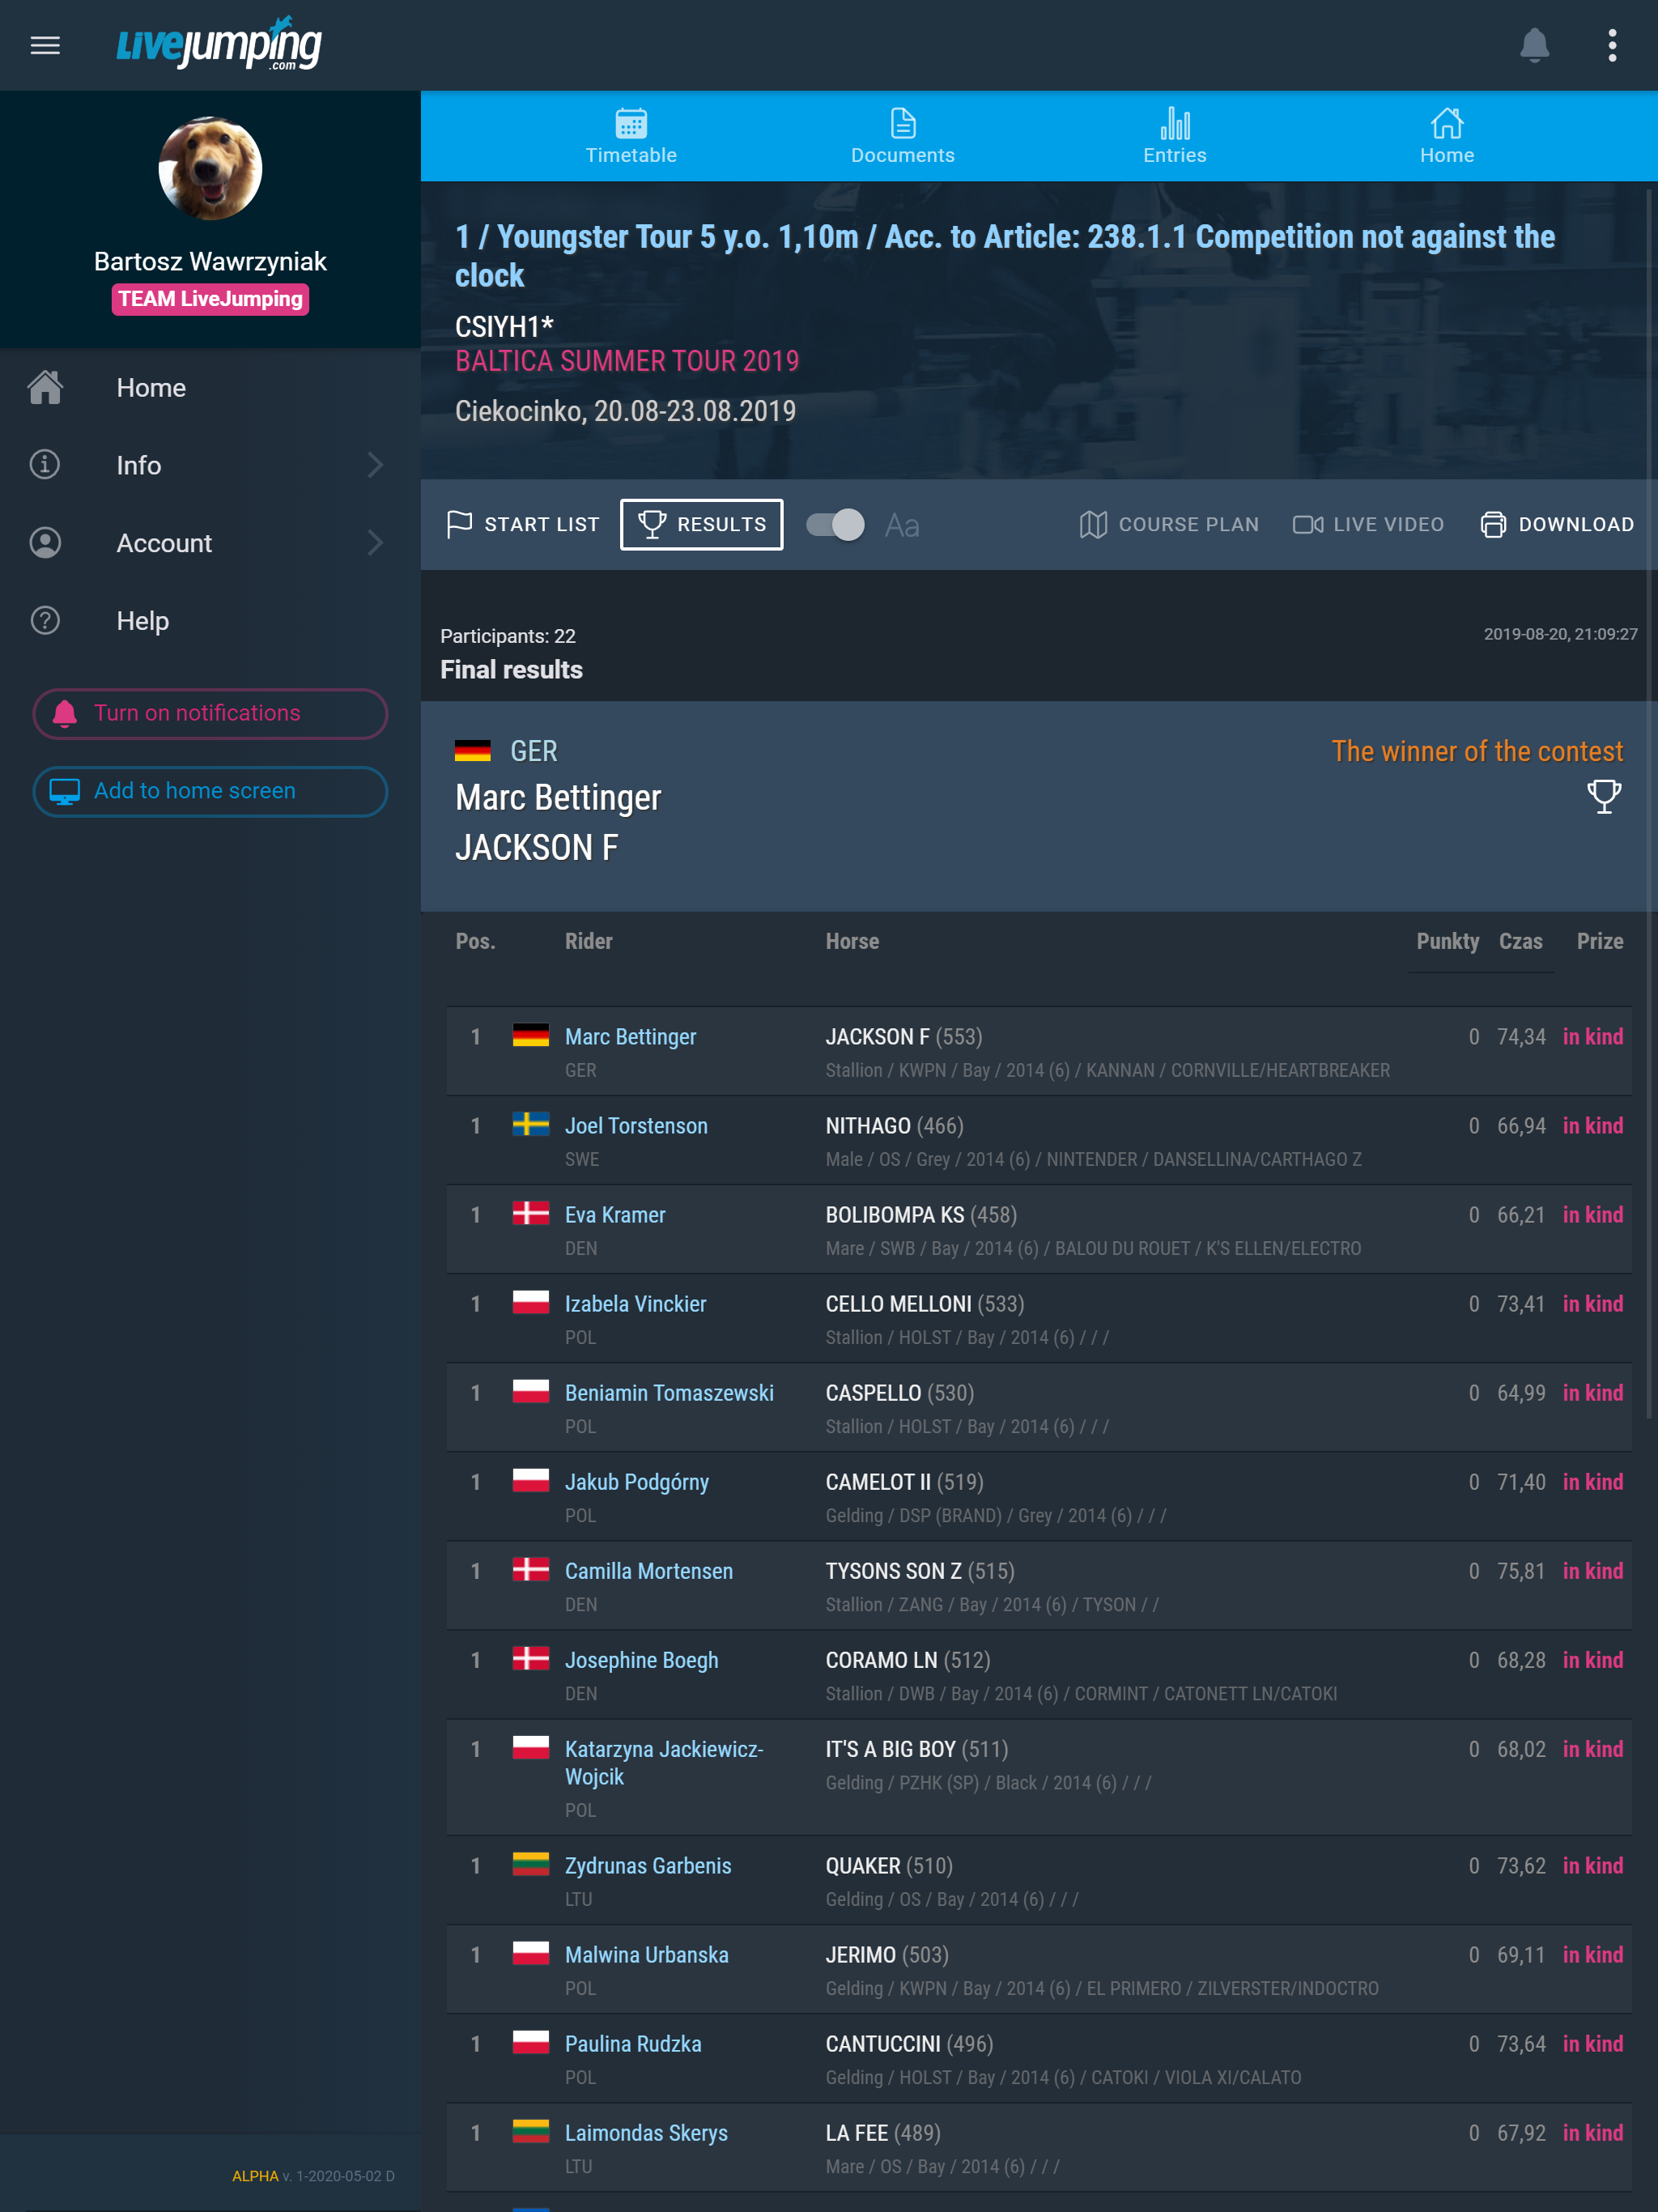Click the Timetable calendar icon
The width and height of the screenshot is (1658, 2212).
pos(631,124)
